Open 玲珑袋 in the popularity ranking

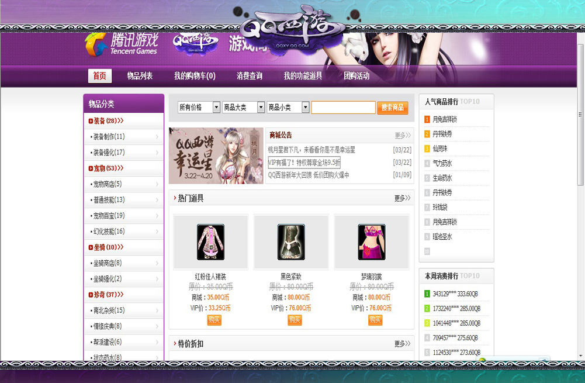tap(440, 207)
